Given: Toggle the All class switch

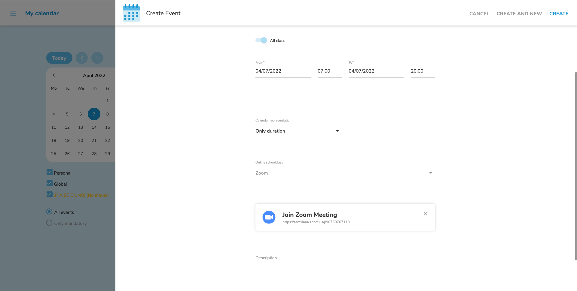Looking at the screenshot, I should 261,40.
